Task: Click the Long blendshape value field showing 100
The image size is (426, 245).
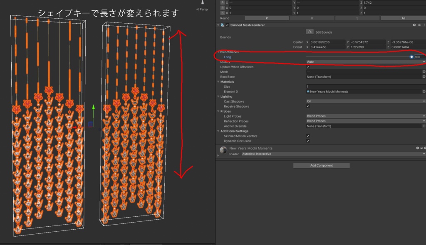Action: pos(419,56)
